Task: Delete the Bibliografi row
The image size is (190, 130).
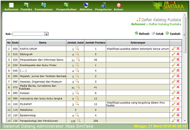Action: [x=178, y=54]
